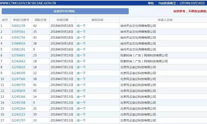Click registration number 33584924
207x124 pixels.
coord(18,44)
